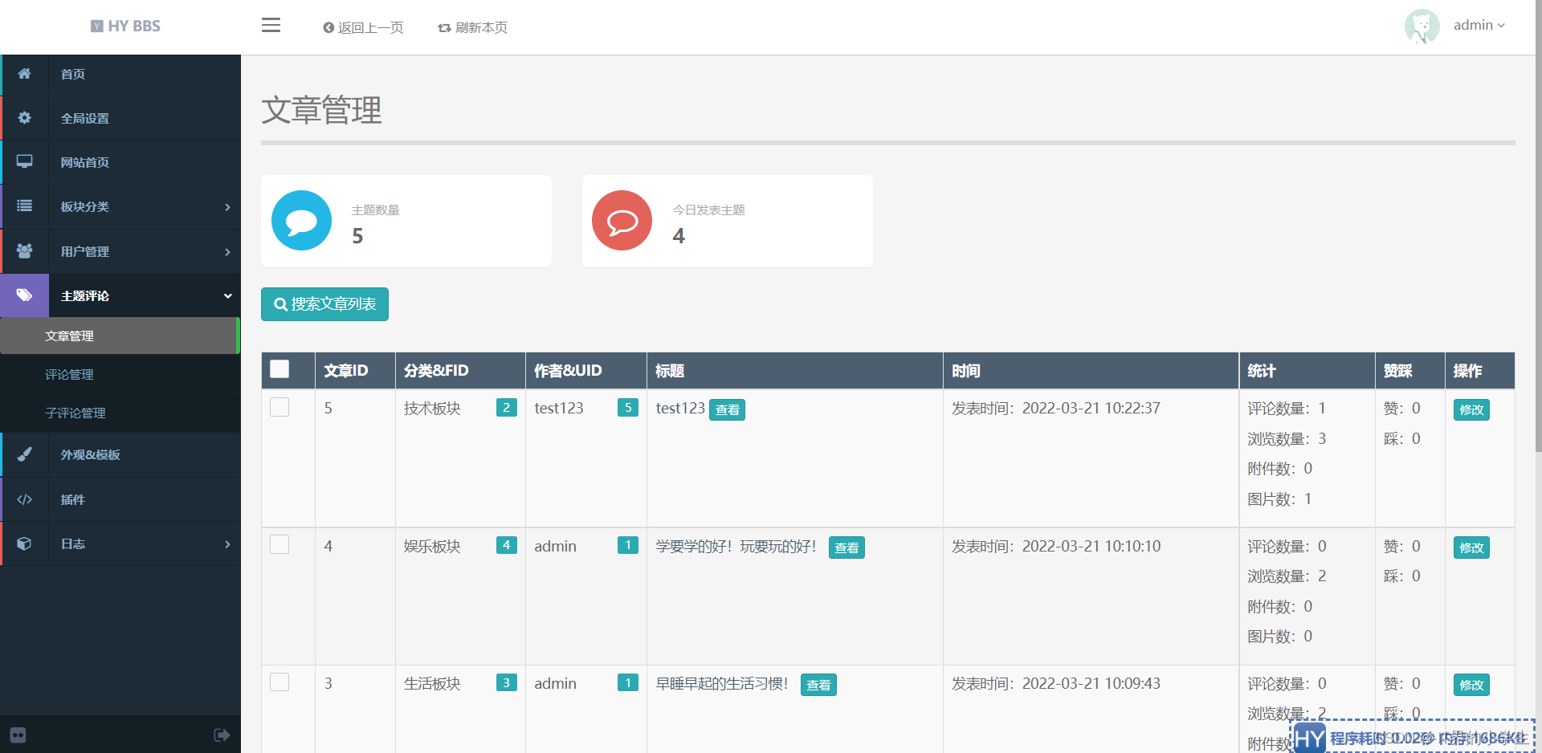Click UID badge 1 in article 3 row
The width and height of the screenshot is (1542, 753).
(628, 683)
